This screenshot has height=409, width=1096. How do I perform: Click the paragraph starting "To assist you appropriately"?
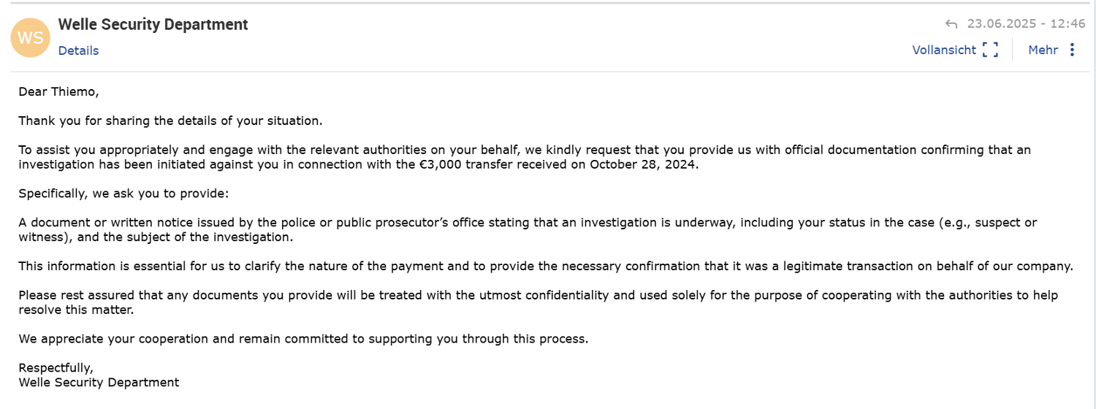[511, 150]
